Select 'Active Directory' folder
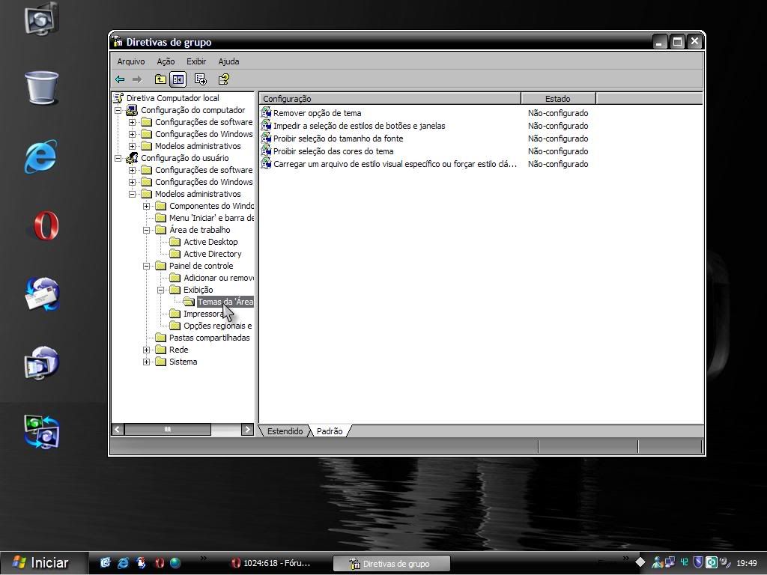Screen dimensions: 767x575 [212, 255]
